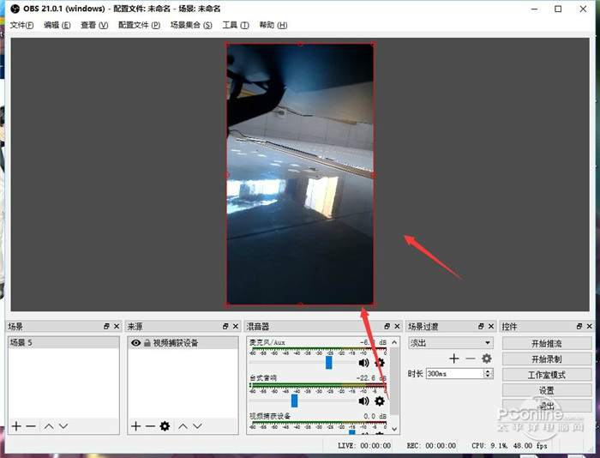This screenshot has height=458, width=600.
Task: Float the 控件 dock panel
Action: pos(579,326)
